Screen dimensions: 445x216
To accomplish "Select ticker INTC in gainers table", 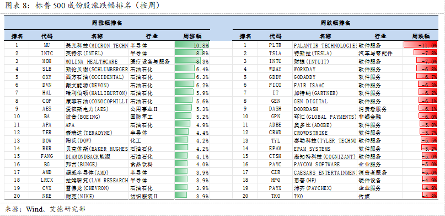I will [x=47, y=53].
